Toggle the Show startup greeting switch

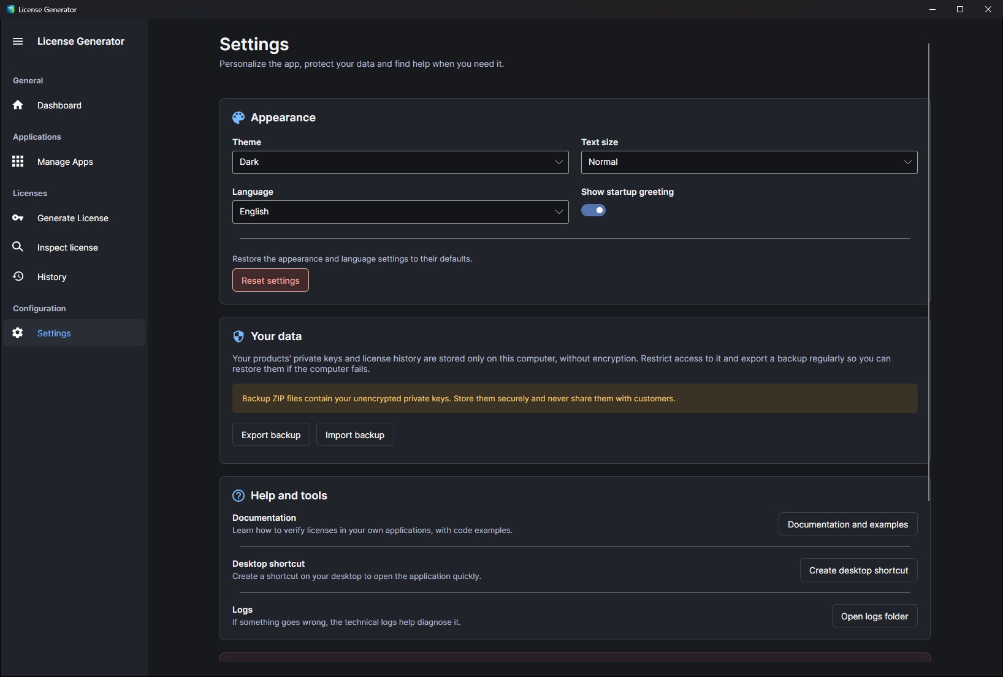[593, 210]
